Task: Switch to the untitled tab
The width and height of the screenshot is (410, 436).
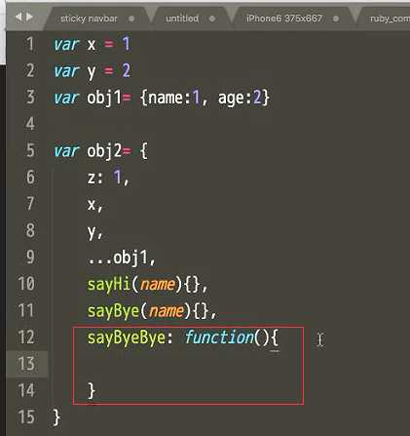Action: (x=182, y=19)
